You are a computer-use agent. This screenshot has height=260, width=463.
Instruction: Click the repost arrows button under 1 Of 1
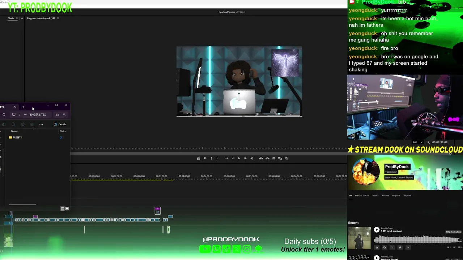pyautogui.click(x=392, y=247)
